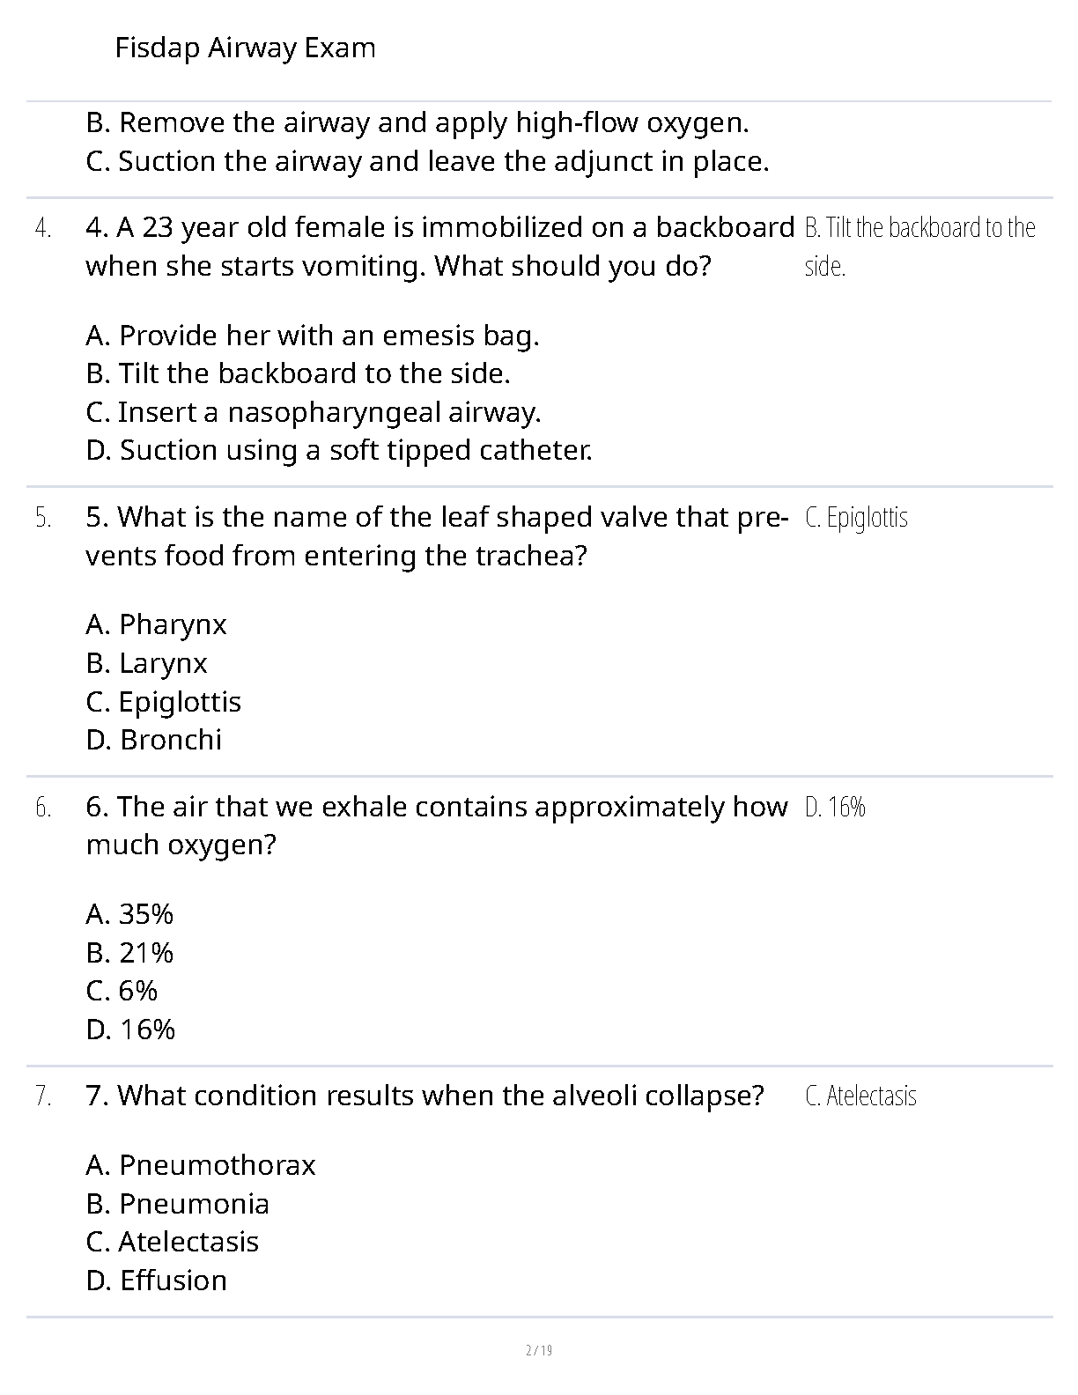Select answer C. Epiglottis in question 5 options
1078x1395 pixels.
pos(163,702)
